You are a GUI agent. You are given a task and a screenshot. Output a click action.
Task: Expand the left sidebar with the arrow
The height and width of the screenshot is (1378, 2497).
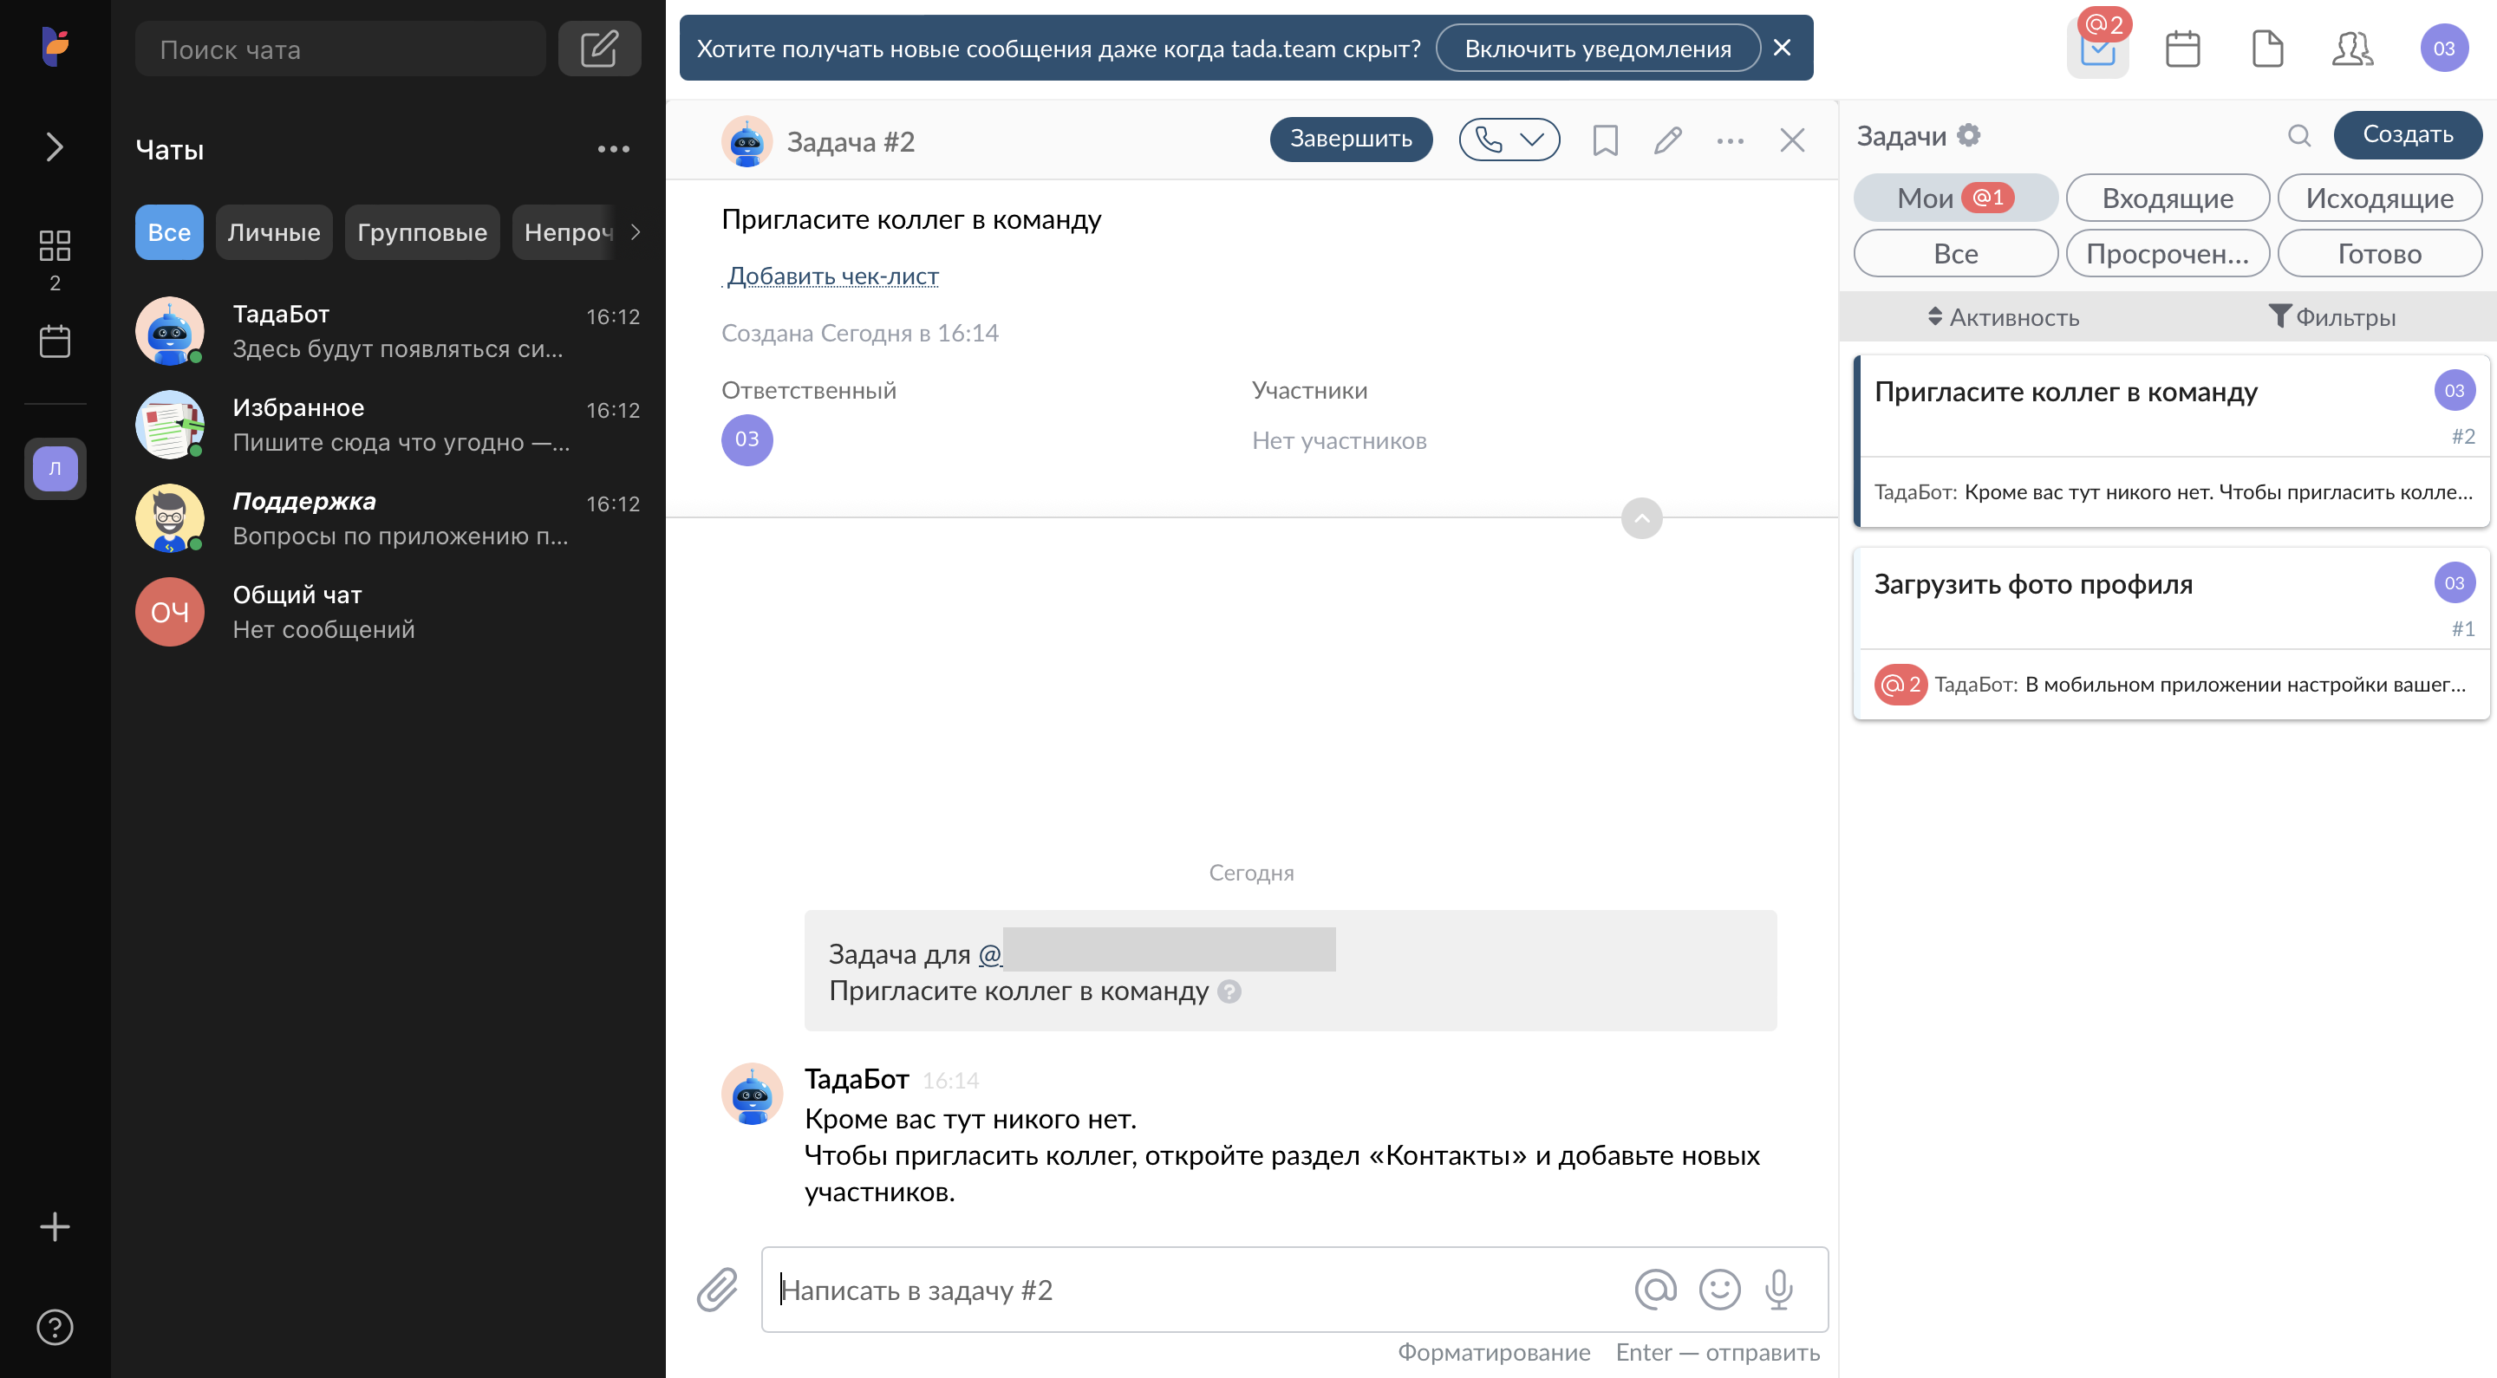click(x=55, y=147)
